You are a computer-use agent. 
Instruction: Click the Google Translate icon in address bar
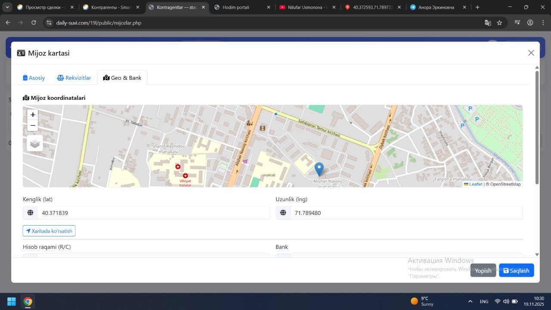coord(488,23)
